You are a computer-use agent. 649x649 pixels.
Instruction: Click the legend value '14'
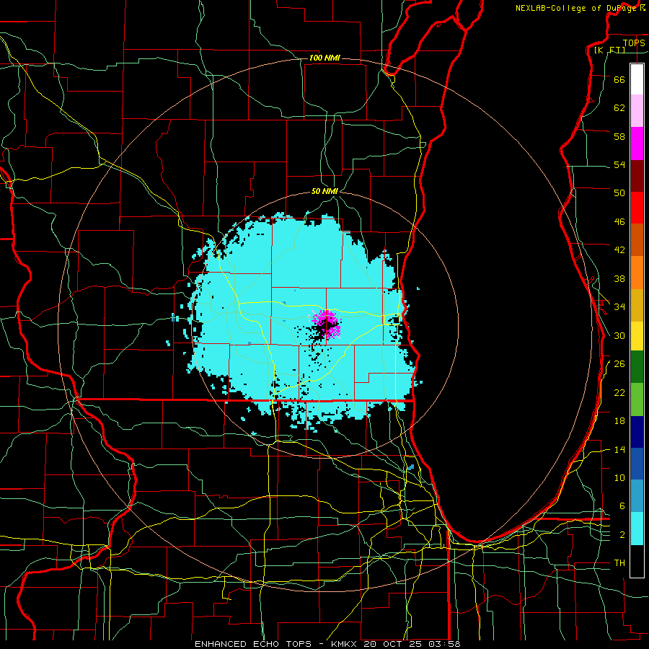point(619,449)
